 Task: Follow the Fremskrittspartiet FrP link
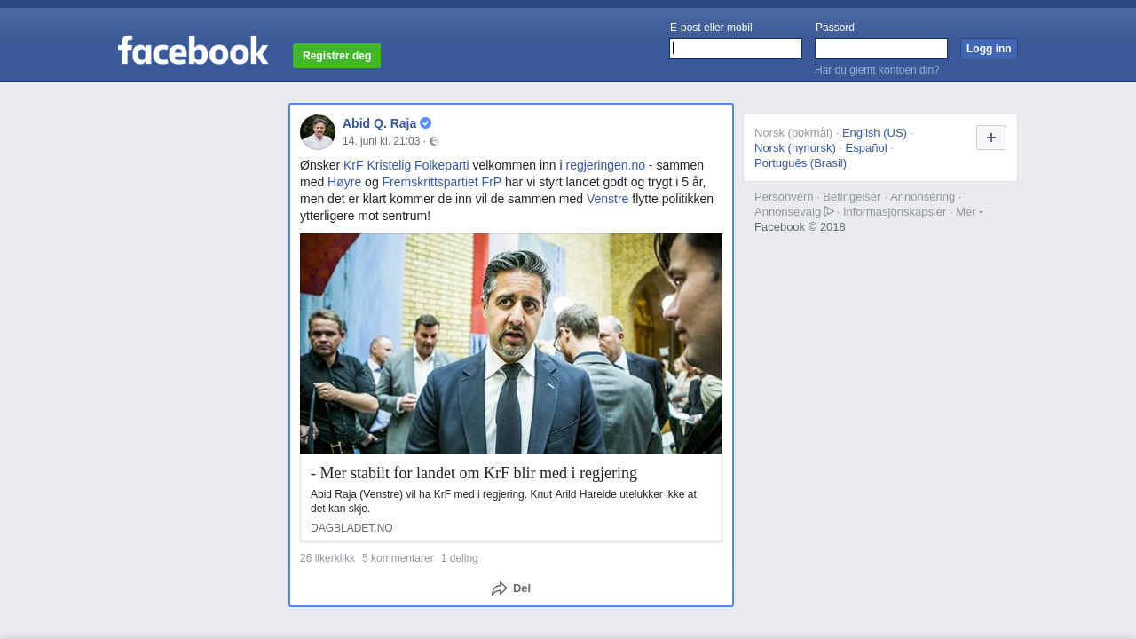[x=442, y=182]
